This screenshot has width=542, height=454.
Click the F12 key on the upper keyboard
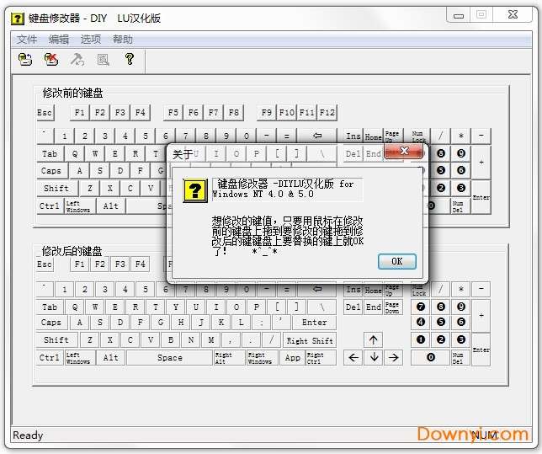(327, 113)
